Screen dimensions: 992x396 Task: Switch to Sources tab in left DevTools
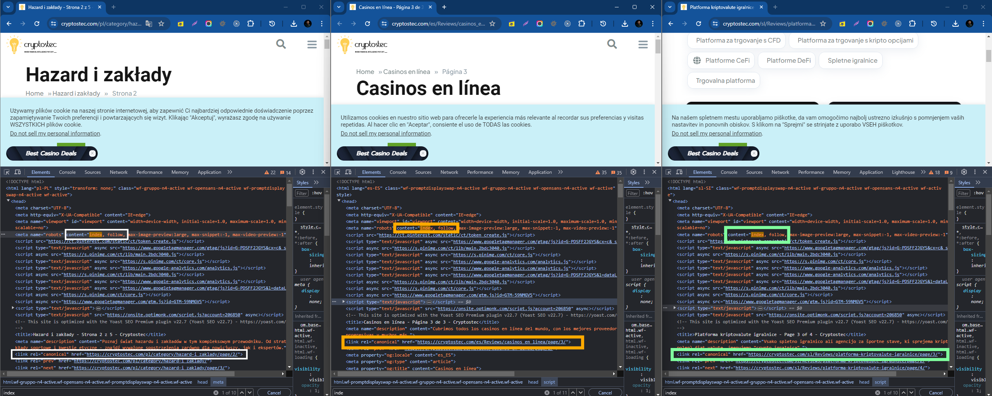click(93, 172)
